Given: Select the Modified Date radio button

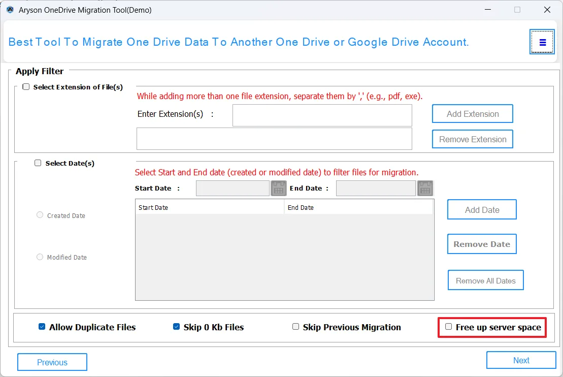Looking at the screenshot, I should 40,257.
